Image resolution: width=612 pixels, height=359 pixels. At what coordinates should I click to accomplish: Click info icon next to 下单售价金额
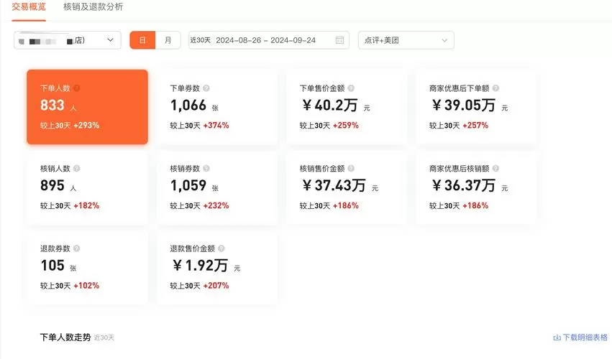coord(351,88)
